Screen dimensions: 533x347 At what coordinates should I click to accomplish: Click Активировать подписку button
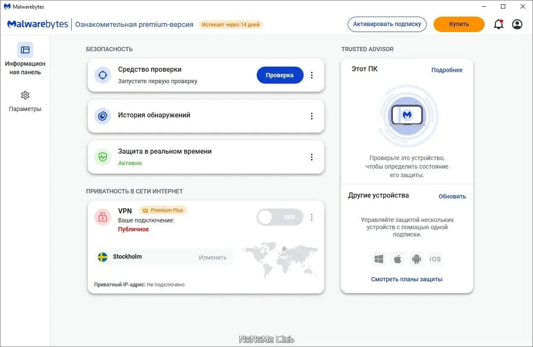387,24
